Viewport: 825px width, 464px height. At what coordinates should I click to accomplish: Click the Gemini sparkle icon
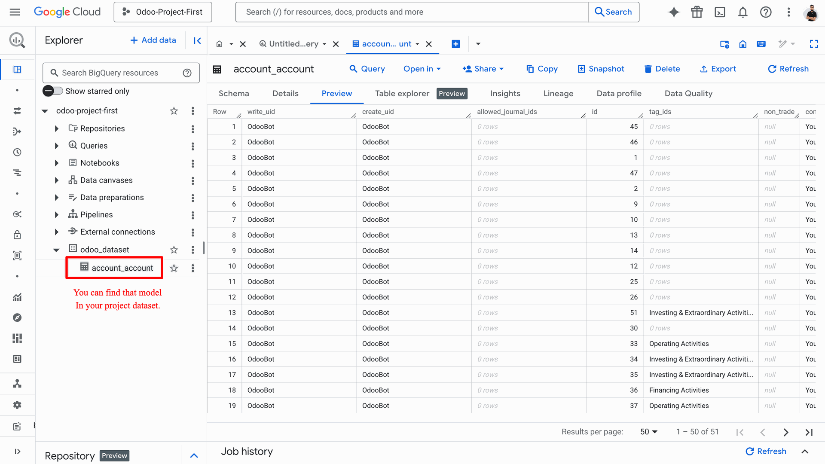(674, 12)
